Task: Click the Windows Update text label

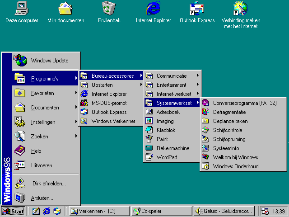Action: point(50,61)
